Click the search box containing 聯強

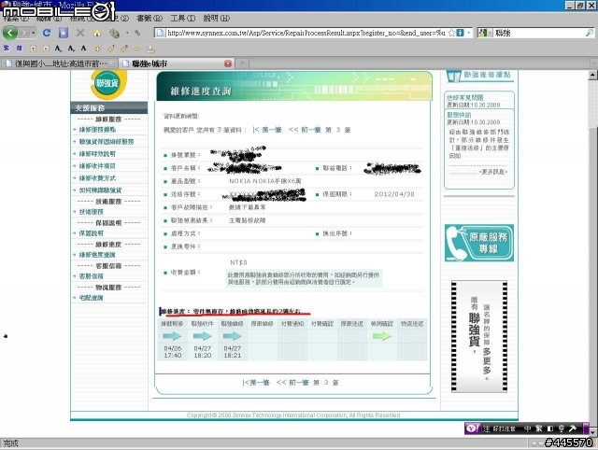[x=539, y=34]
